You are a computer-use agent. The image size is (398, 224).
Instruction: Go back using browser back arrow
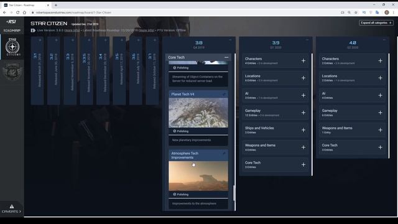pos(4,12)
